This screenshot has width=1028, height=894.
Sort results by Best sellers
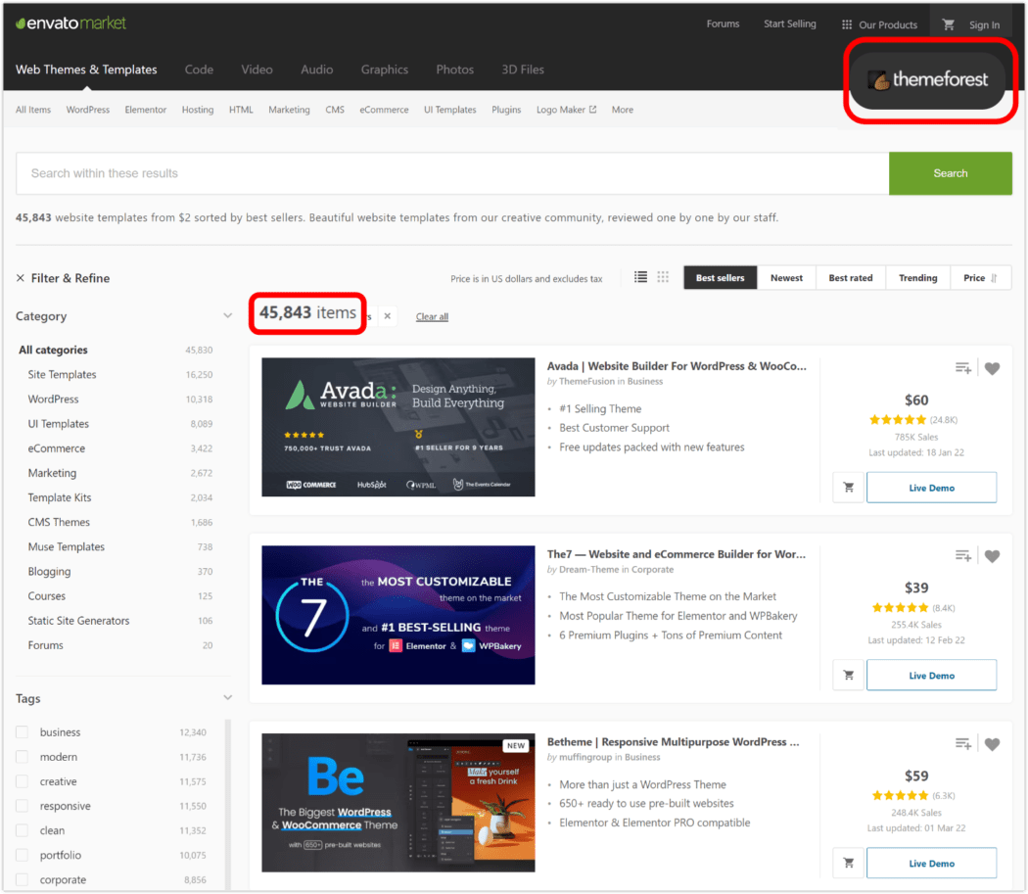(x=720, y=277)
